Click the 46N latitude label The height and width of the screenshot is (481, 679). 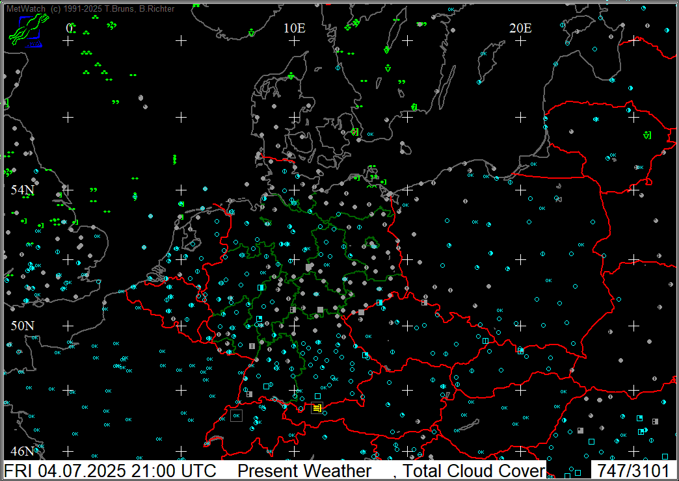pos(23,451)
